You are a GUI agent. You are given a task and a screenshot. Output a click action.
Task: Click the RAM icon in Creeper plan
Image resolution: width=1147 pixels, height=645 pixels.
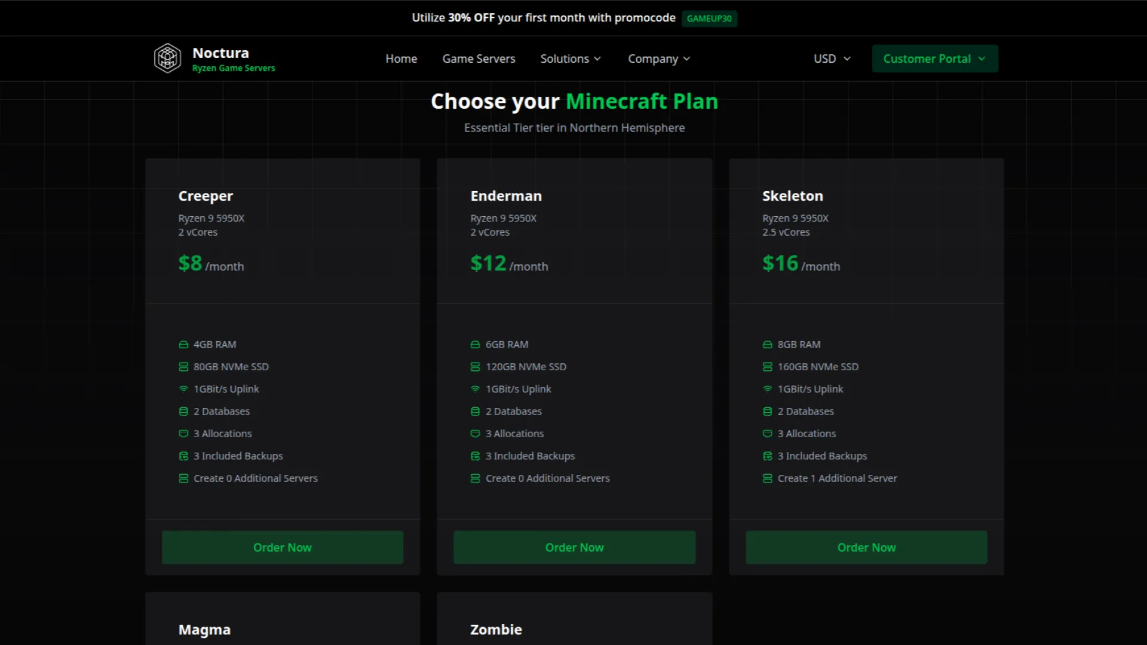pos(183,345)
